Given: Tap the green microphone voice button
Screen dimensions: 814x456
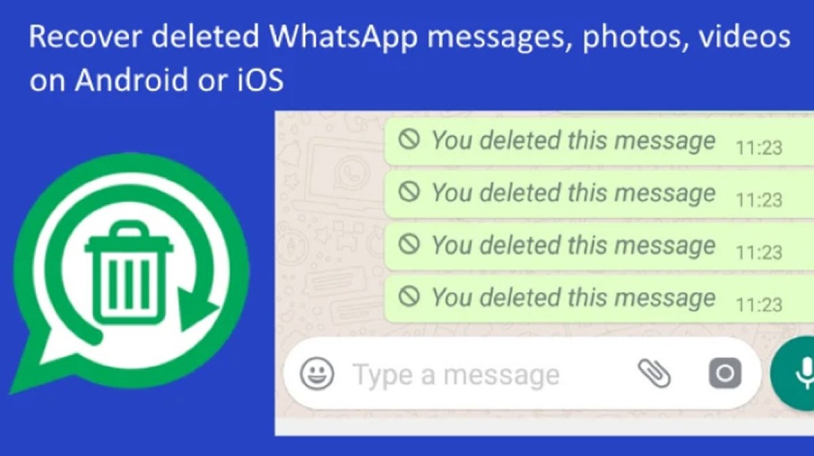Looking at the screenshot, I should 795,373.
